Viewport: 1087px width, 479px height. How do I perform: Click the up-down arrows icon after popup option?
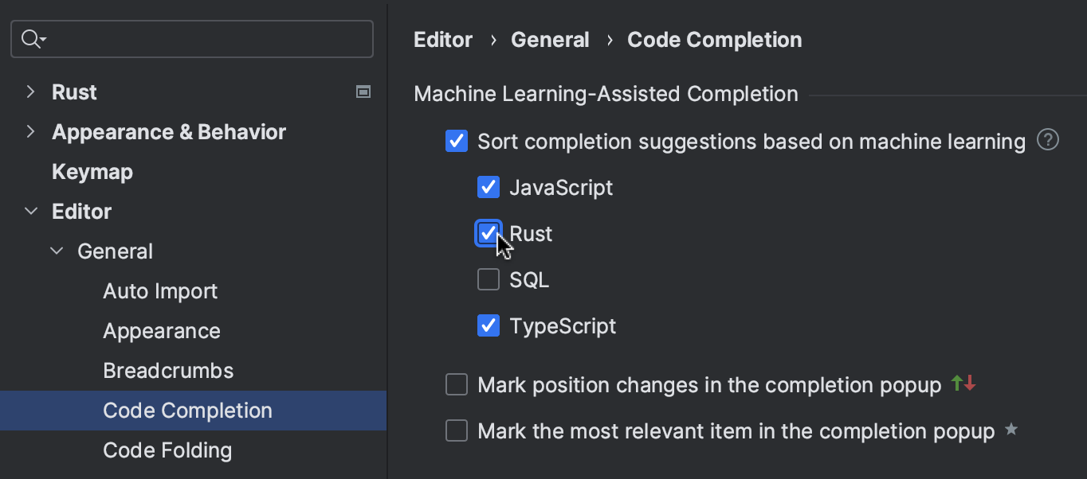pos(963,383)
